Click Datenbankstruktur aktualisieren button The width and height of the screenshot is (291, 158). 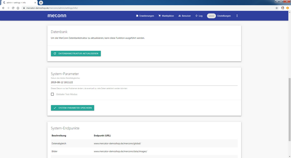[76, 53]
